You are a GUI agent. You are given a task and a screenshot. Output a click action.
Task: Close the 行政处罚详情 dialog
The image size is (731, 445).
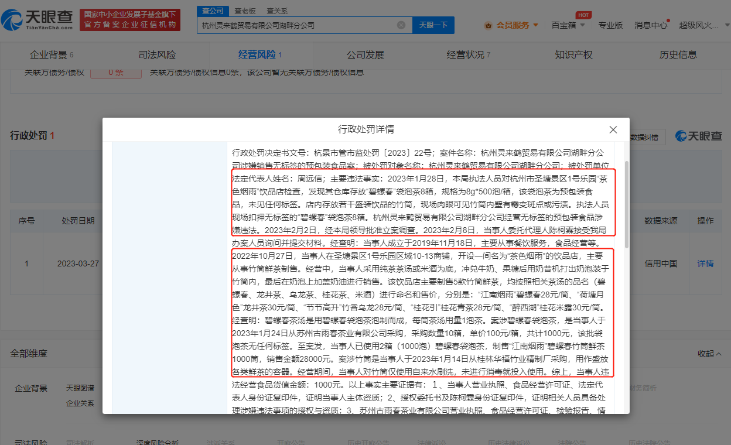(x=613, y=129)
